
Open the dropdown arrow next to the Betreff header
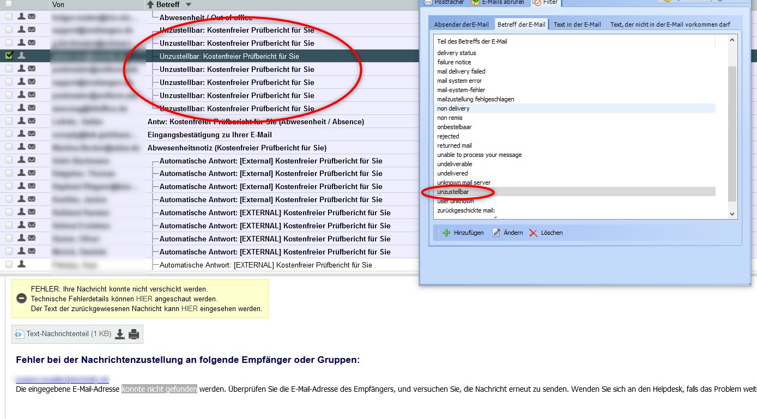pyautogui.click(x=189, y=5)
